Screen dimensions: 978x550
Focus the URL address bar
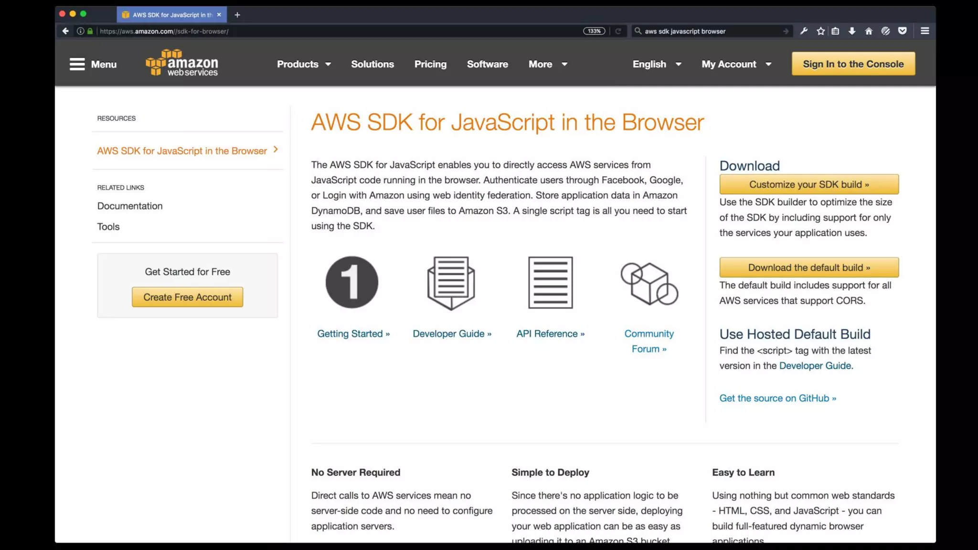[334, 31]
